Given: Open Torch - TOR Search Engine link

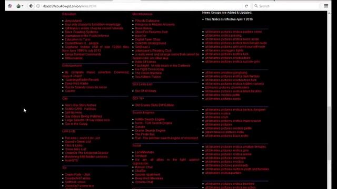Looking at the screenshot, I should click(x=153, y=123).
